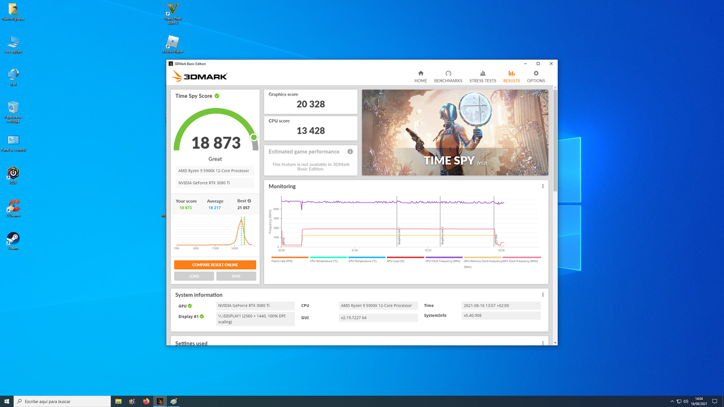724x407 pixels.
Task: Click COMPARE RESULT ONLINE button
Action: (215, 265)
